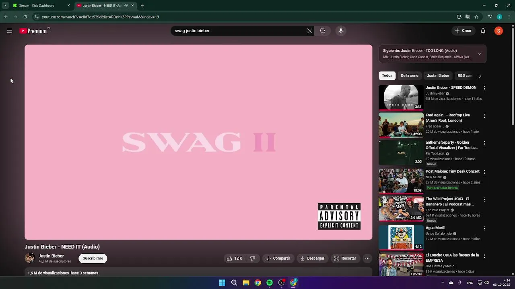Open The Wild Project #343 title
This screenshot has height=289, width=515.
pos(450,201)
